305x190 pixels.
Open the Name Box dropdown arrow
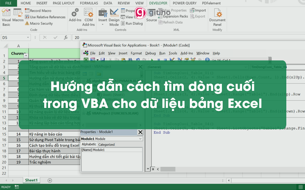coord(28,37)
